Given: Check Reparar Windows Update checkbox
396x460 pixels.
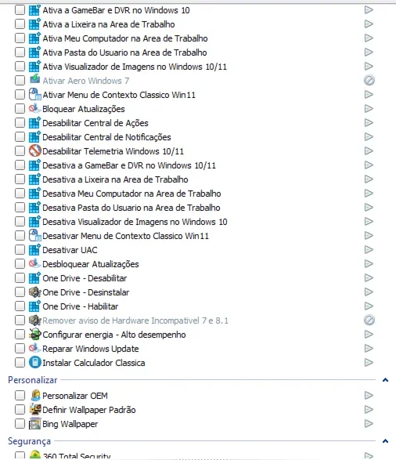Looking at the screenshot, I should click(20, 349).
